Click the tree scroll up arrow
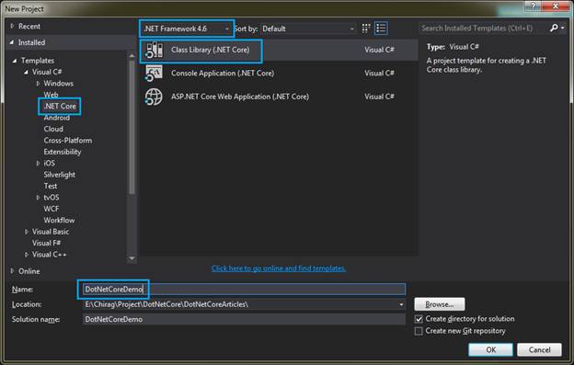 point(132,55)
